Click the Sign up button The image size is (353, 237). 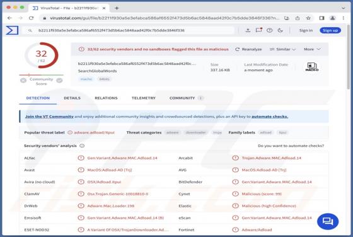pos(330,30)
